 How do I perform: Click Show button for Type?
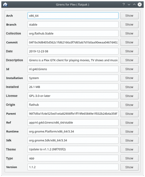[129, 158]
